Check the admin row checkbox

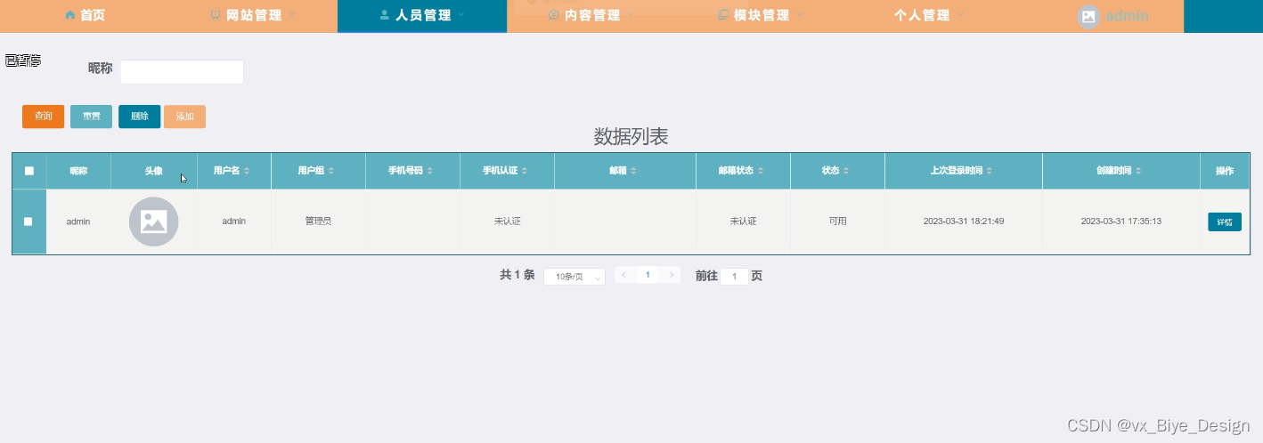click(x=29, y=221)
